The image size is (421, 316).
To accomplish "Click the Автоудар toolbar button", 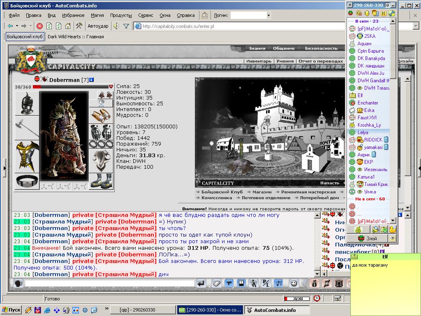I will (x=98, y=26).
